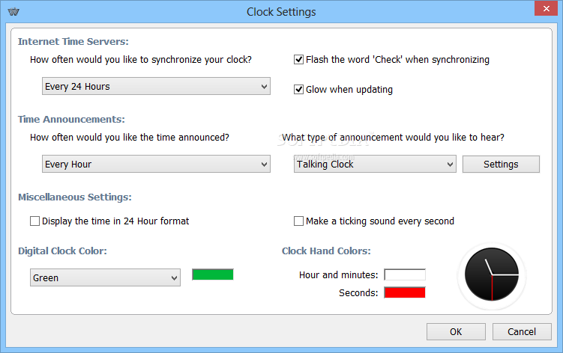Disable the 'Glow when updating' checkbox
Screen dimensions: 563x353
pos(298,89)
